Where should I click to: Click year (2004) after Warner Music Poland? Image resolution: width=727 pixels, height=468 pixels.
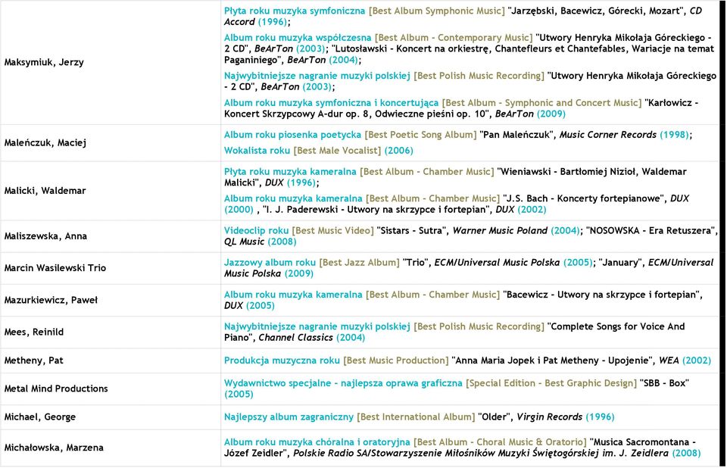(565, 230)
